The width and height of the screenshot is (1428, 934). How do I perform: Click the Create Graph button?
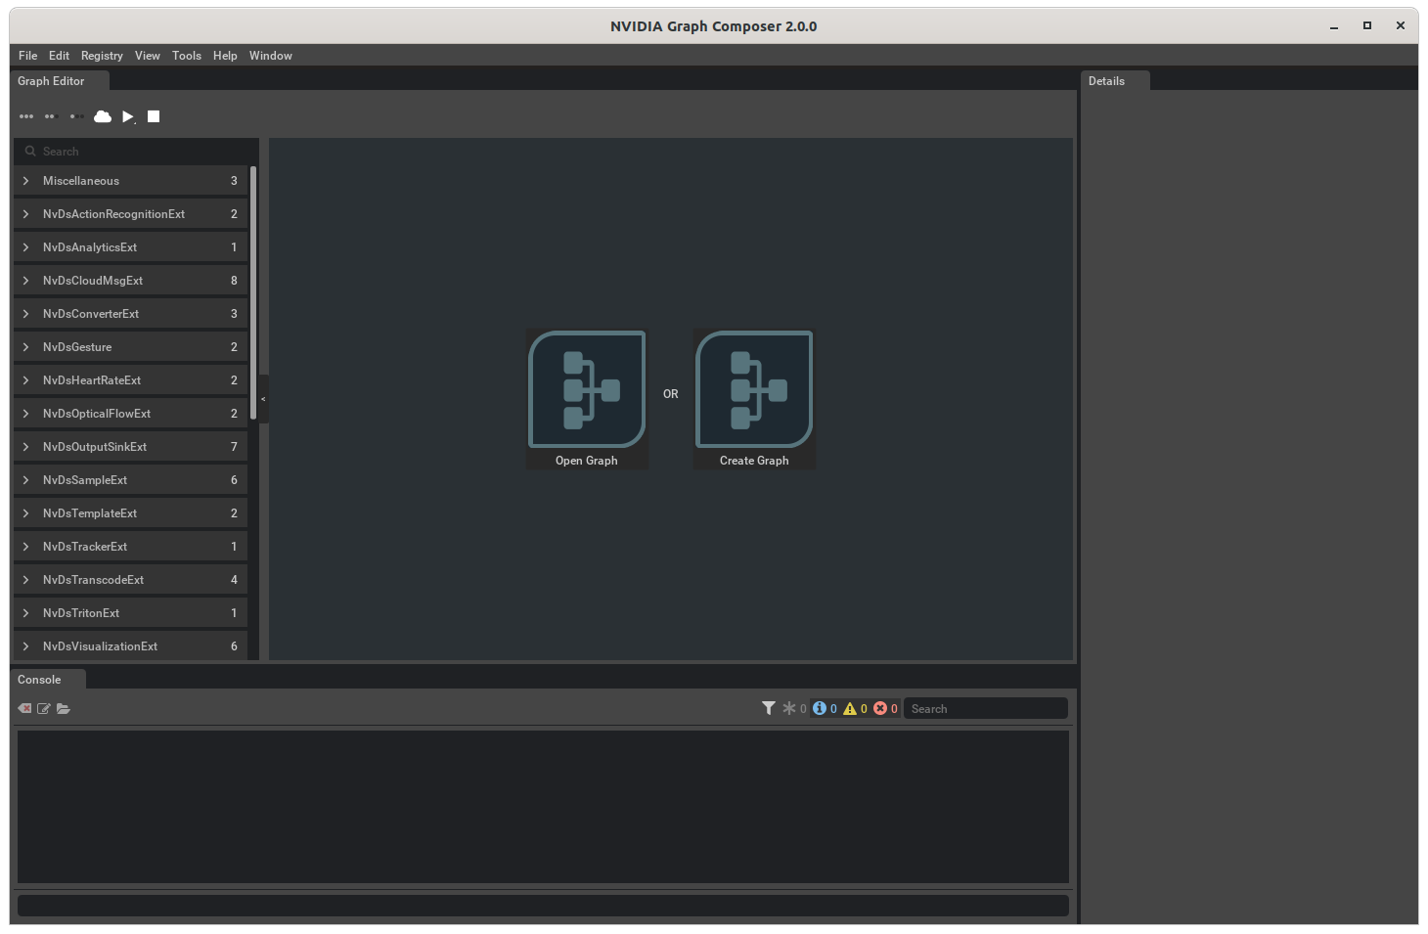[x=753, y=398]
